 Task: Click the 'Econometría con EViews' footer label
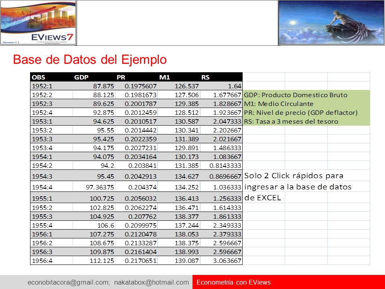click(233, 282)
